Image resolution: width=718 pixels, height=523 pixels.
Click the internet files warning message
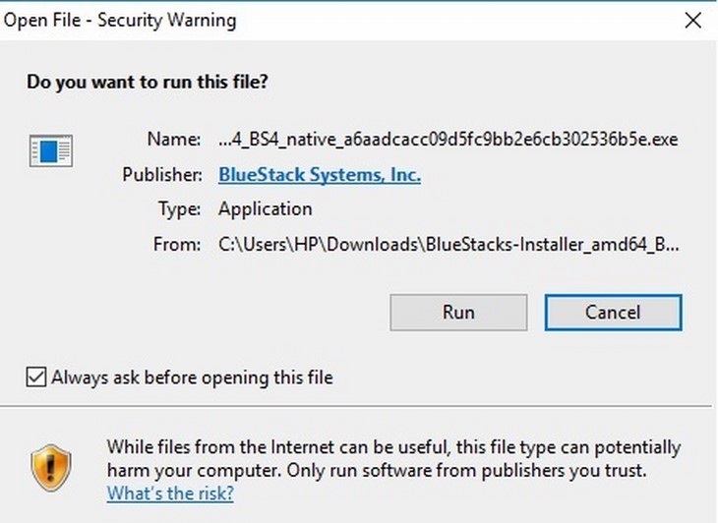click(393, 459)
